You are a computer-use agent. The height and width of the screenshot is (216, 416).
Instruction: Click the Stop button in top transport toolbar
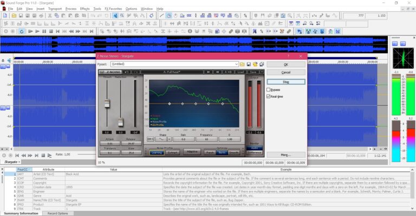tap(51, 31)
